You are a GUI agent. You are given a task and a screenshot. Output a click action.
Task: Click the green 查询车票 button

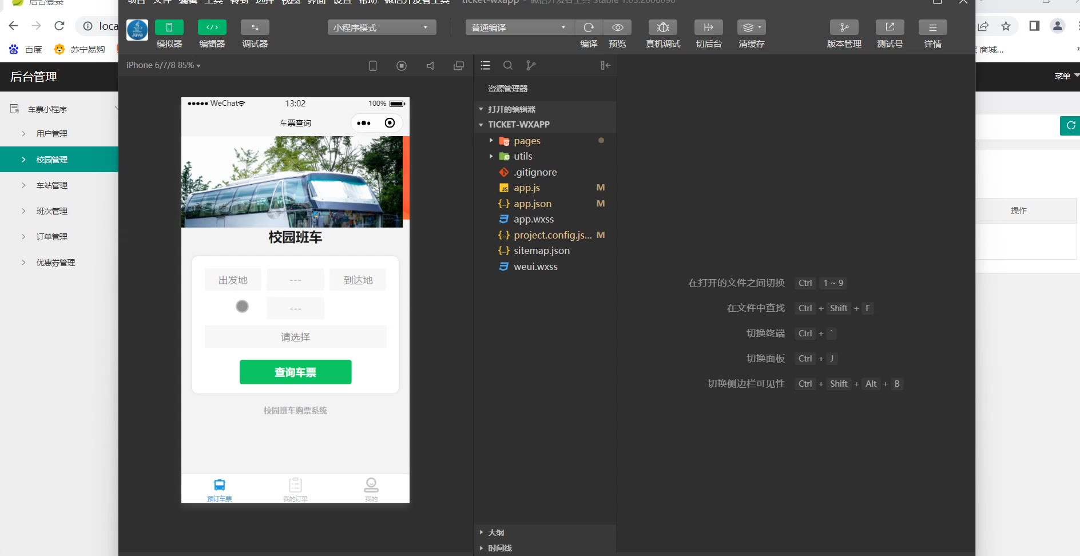295,372
